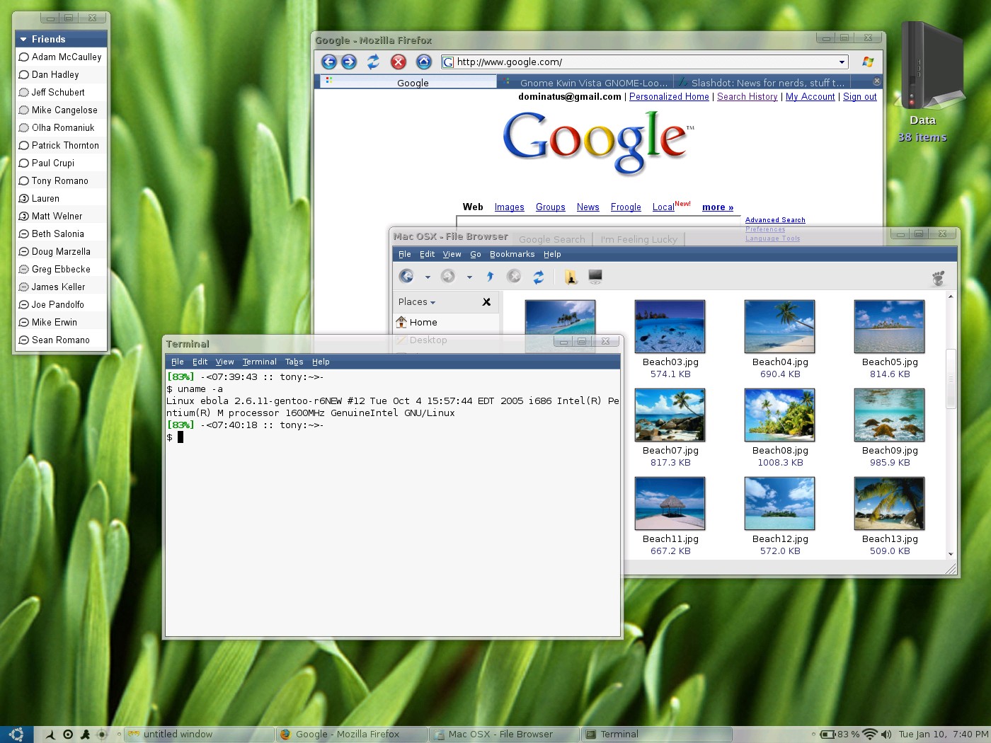Open the Froogle link
The image size is (991, 743).
(x=626, y=207)
